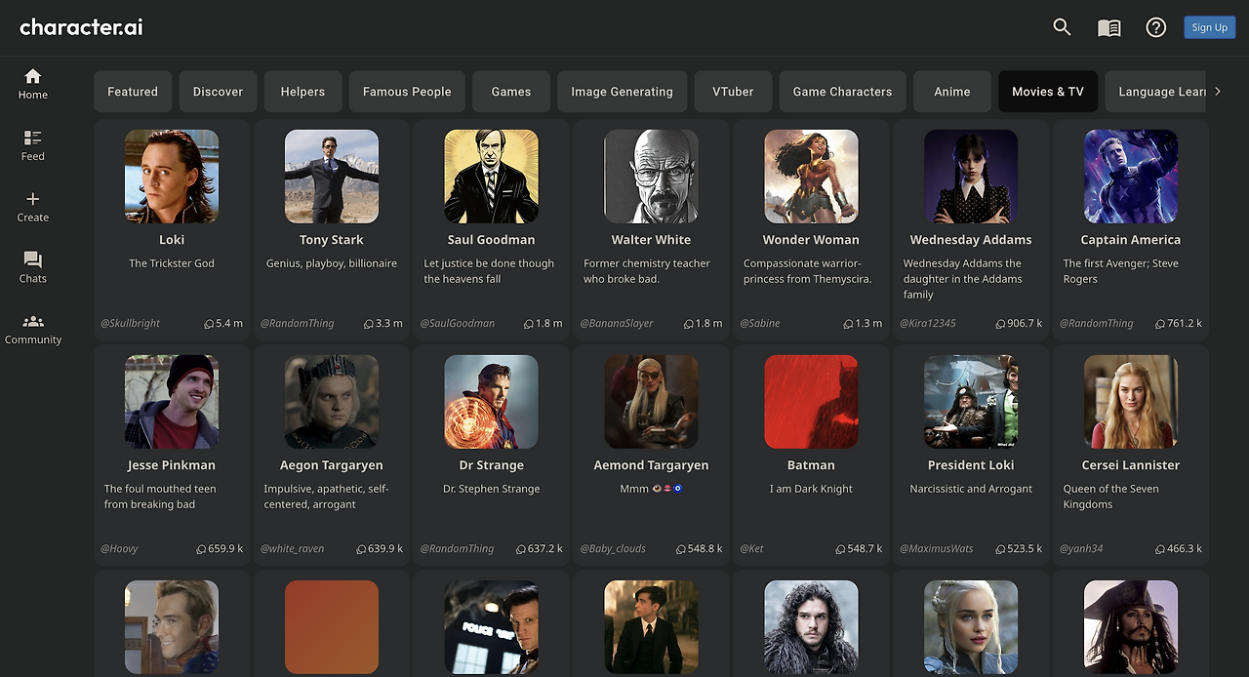1249x677 pixels.
Task: Click creator @Sabine on Wonder Woman card
Action: (x=759, y=323)
